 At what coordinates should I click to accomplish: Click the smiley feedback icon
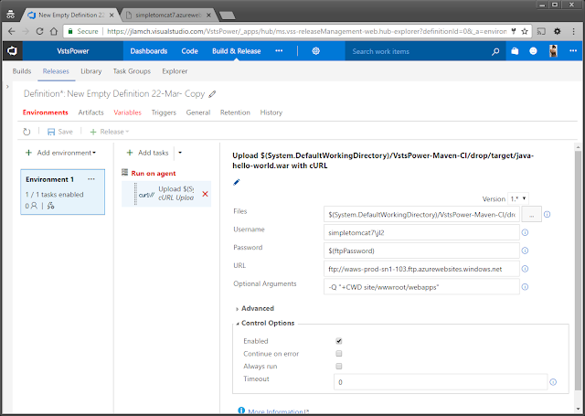533,51
